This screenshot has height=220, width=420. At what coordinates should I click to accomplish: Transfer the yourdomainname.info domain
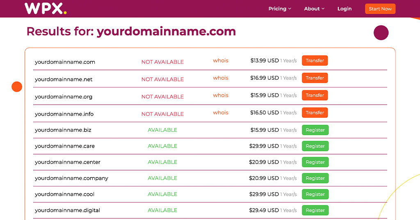(x=315, y=112)
